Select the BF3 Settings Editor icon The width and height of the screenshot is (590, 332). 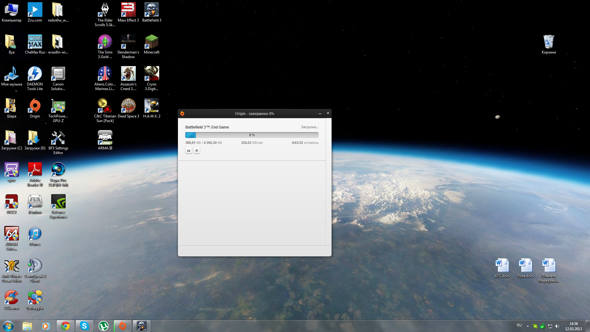point(58,143)
